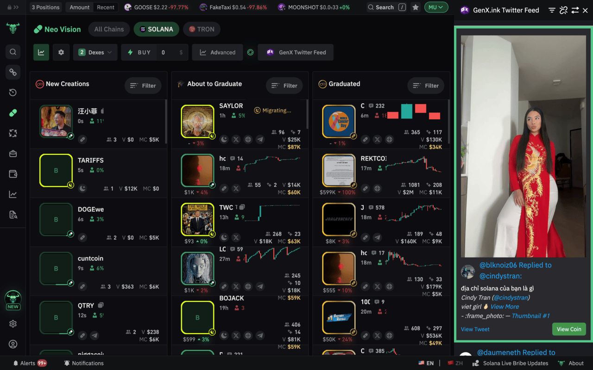Image resolution: width=593 pixels, height=370 pixels.
Task: Click the View Coin button
Action: click(569, 329)
